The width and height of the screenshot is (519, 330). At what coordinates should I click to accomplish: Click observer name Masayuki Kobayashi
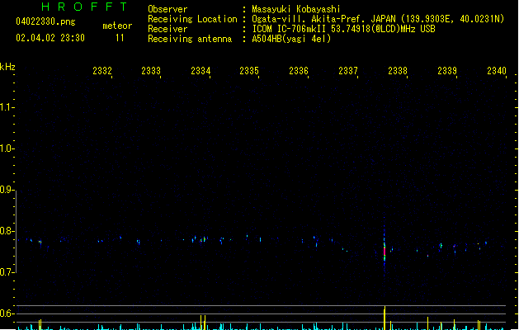pyautogui.click(x=296, y=9)
